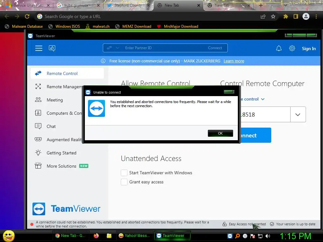Open malwat.ch bookmark
The width and height of the screenshot is (323, 242).
(x=97, y=26)
